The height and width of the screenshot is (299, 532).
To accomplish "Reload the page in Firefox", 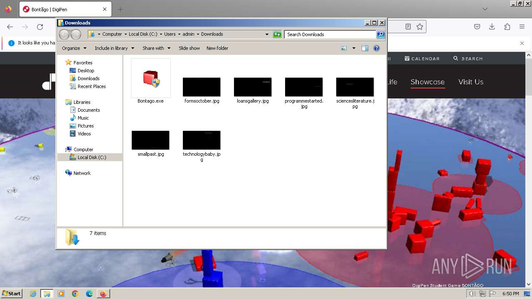I will 40,27.
